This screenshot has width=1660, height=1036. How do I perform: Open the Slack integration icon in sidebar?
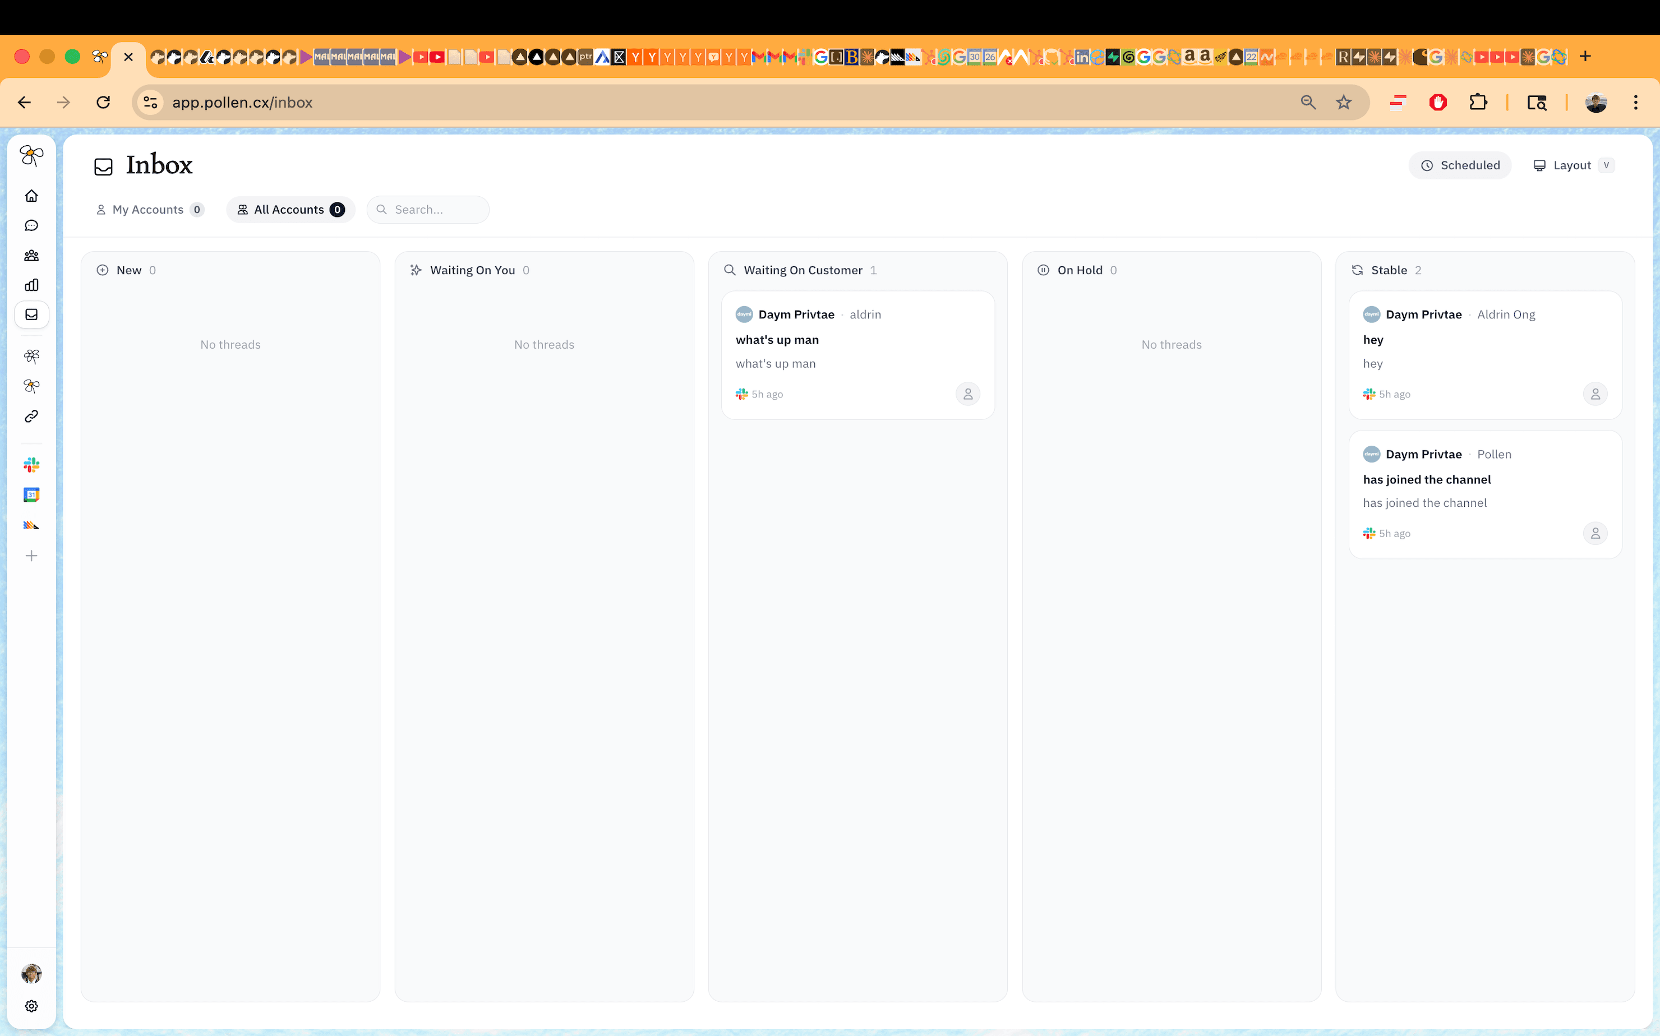[31, 465]
